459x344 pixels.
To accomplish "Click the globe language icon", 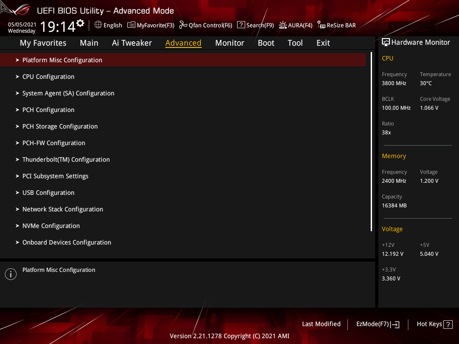I will pyautogui.click(x=98, y=25).
